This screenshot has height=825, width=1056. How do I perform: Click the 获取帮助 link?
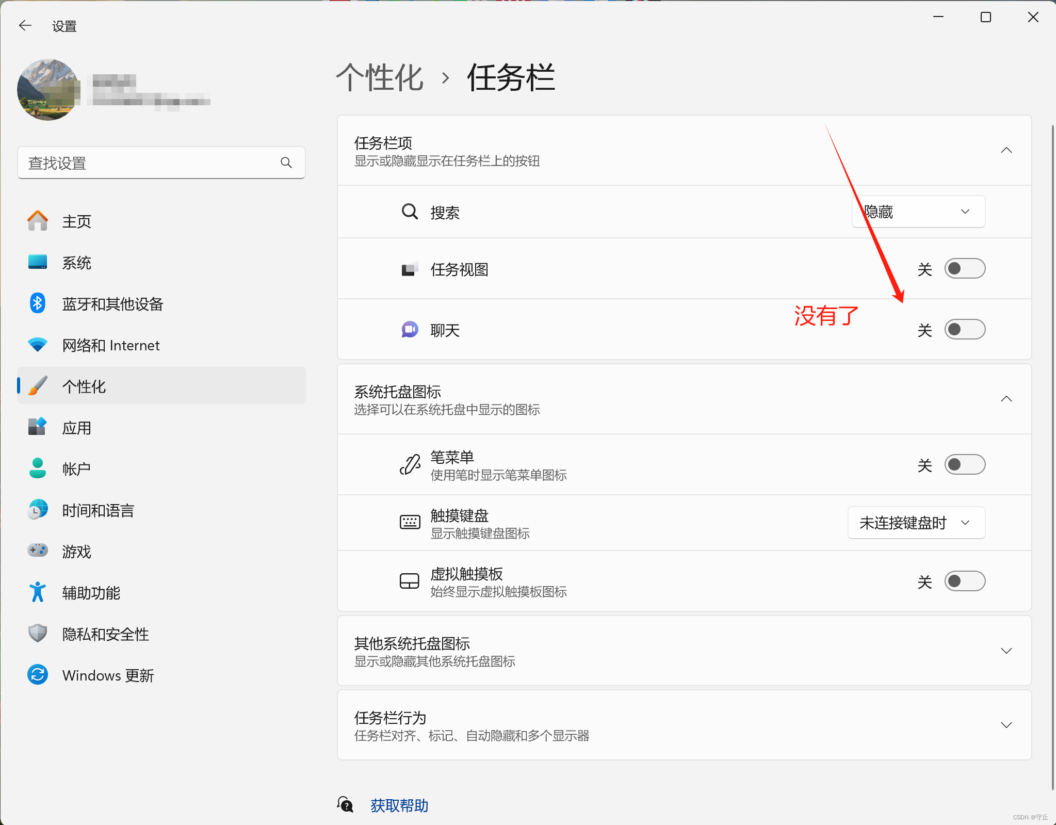point(399,805)
